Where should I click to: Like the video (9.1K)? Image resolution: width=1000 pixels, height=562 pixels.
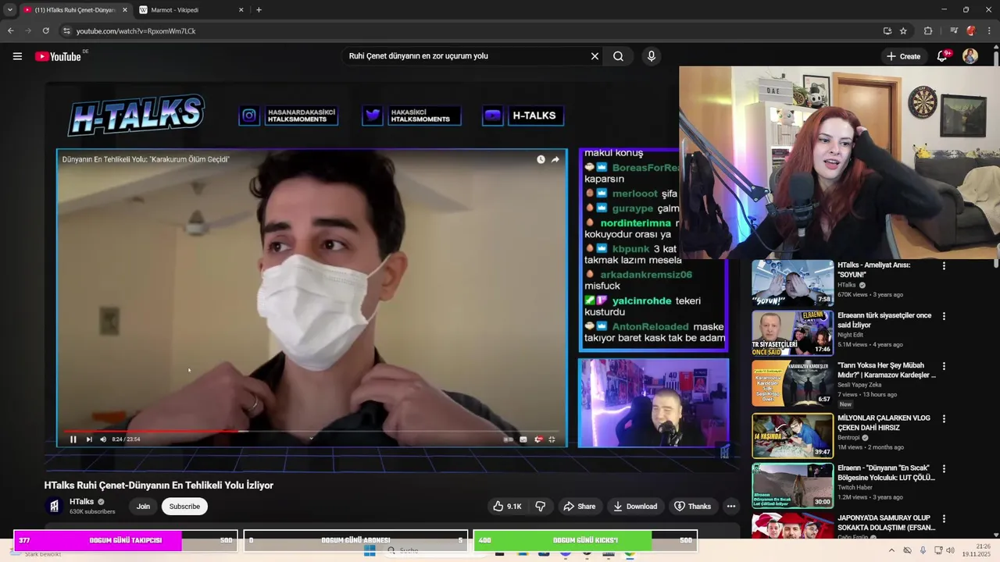pos(506,507)
